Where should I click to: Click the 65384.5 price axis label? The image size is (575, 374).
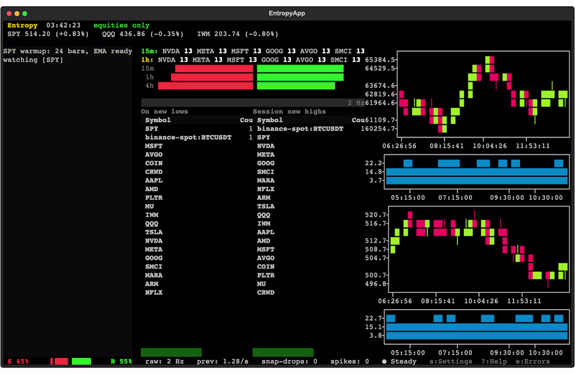380,60
